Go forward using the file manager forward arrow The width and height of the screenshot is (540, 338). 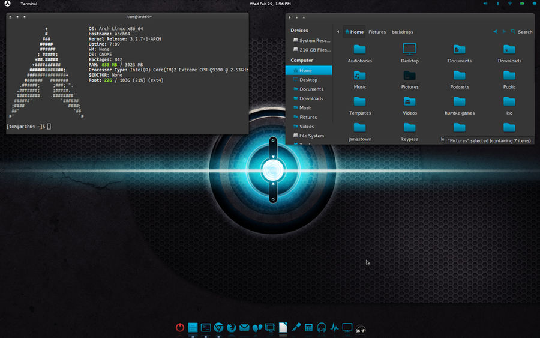click(504, 31)
